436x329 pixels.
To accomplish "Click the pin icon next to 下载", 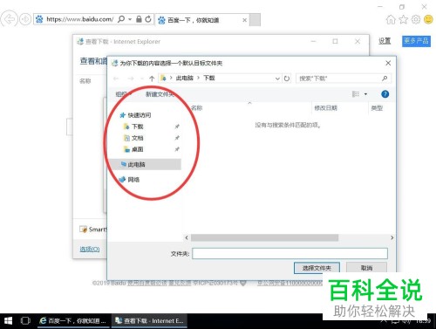I will click(x=177, y=127).
